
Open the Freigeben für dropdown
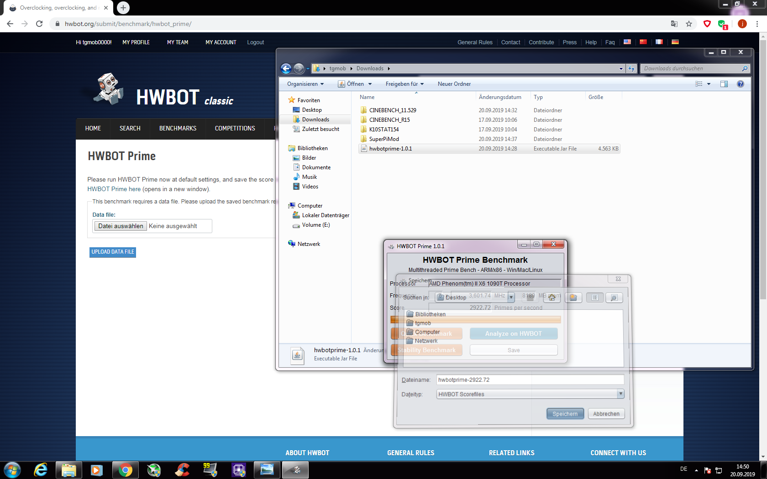405,84
